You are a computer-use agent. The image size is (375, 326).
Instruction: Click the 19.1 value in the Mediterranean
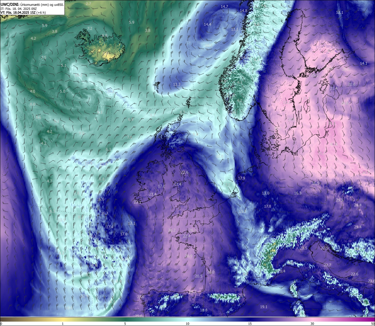tap(263, 307)
